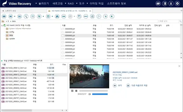Open the image panel icon's dropdown arrow
The image size is (183, 112).
point(43,17)
